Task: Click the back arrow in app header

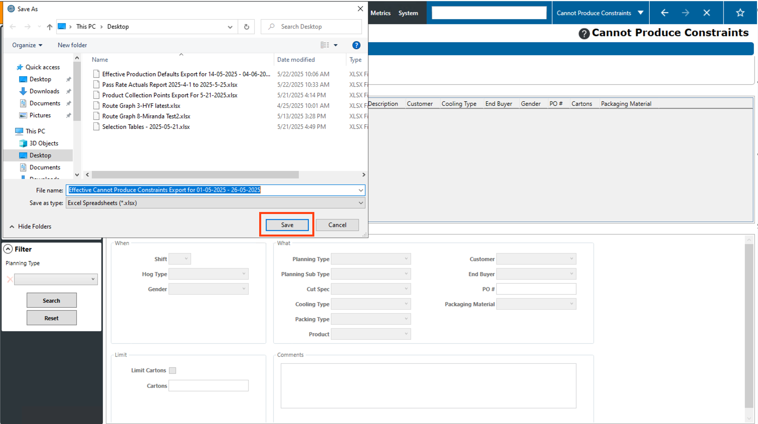Action: coord(664,13)
